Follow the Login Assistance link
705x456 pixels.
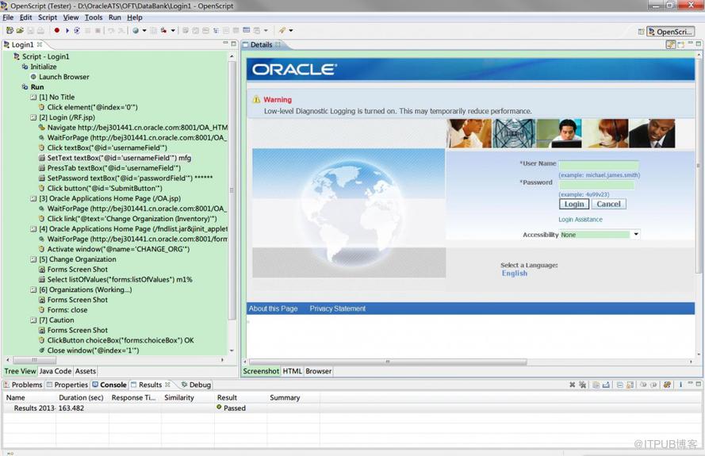pyautogui.click(x=580, y=220)
